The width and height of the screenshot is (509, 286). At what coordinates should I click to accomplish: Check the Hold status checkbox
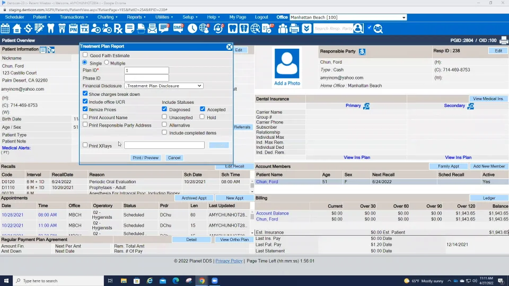(x=202, y=117)
